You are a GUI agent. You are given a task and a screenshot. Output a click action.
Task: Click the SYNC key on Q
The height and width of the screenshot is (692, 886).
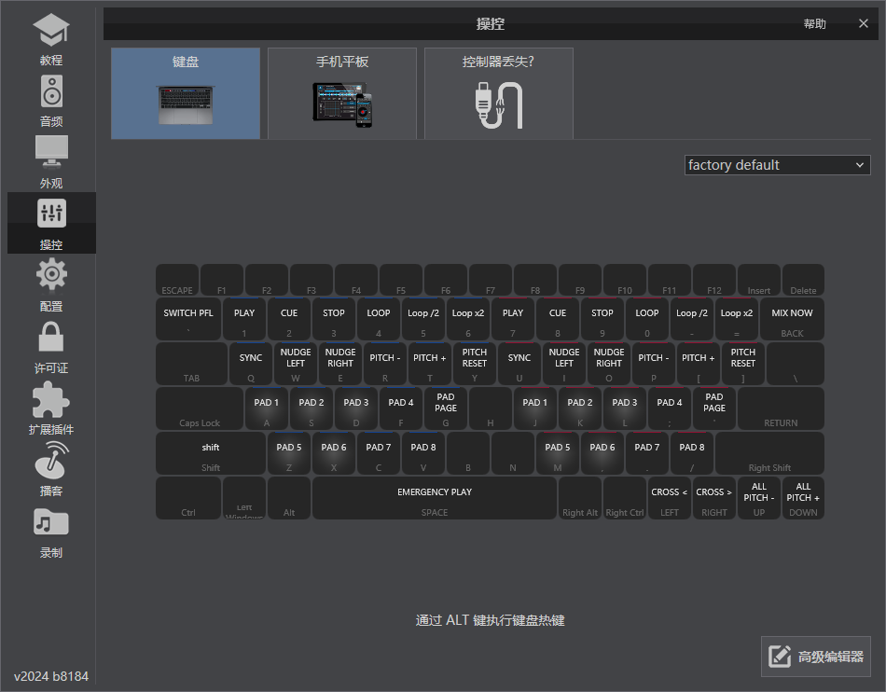pyautogui.click(x=250, y=364)
